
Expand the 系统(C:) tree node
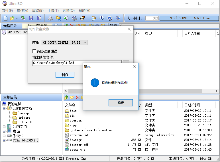(x=4, y=136)
